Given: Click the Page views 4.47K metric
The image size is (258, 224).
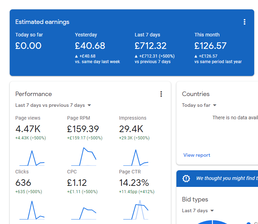Looking at the screenshot, I should tap(28, 129).
